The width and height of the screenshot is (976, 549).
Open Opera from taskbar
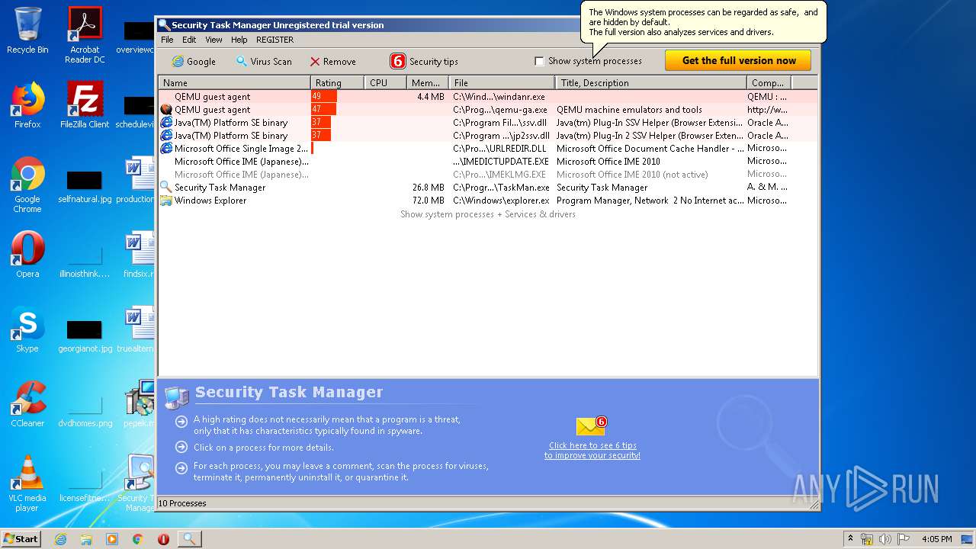click(163, 539)
